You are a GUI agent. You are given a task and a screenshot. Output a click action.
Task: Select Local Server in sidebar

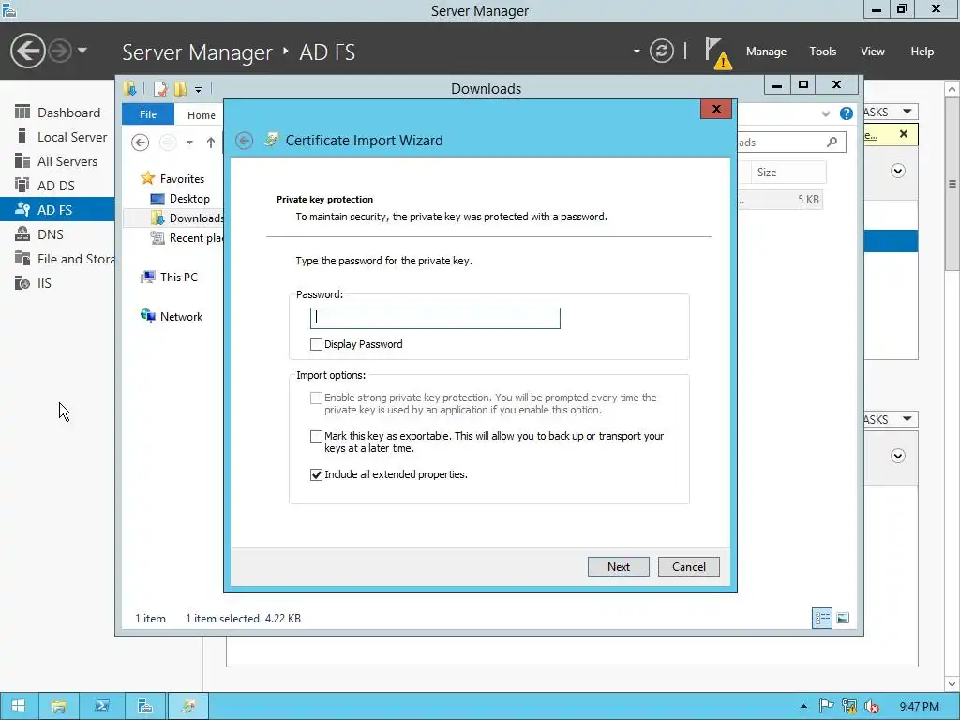(x=57, y=137)
